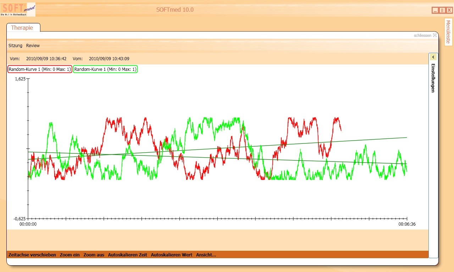Screen dimensions: 454x272
Task: Select the start time field showing 10:36:42
Action: (46, 58)
